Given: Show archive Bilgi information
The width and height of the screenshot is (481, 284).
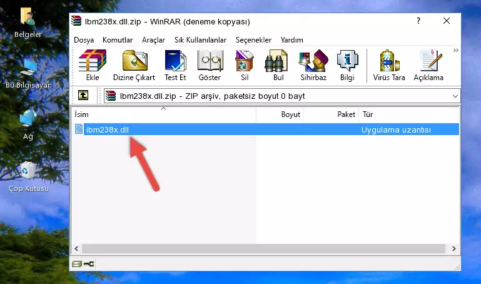Looking at the screenshot, I should pos(347,65).
